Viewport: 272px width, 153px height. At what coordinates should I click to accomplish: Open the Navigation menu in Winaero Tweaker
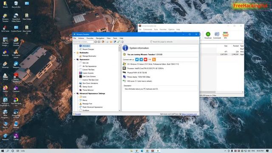[x=100, y=38]
